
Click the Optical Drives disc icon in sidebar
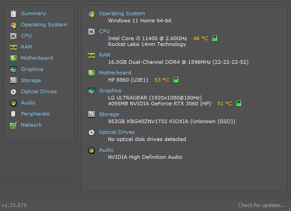pyautogui.click(x=13, y=91)
